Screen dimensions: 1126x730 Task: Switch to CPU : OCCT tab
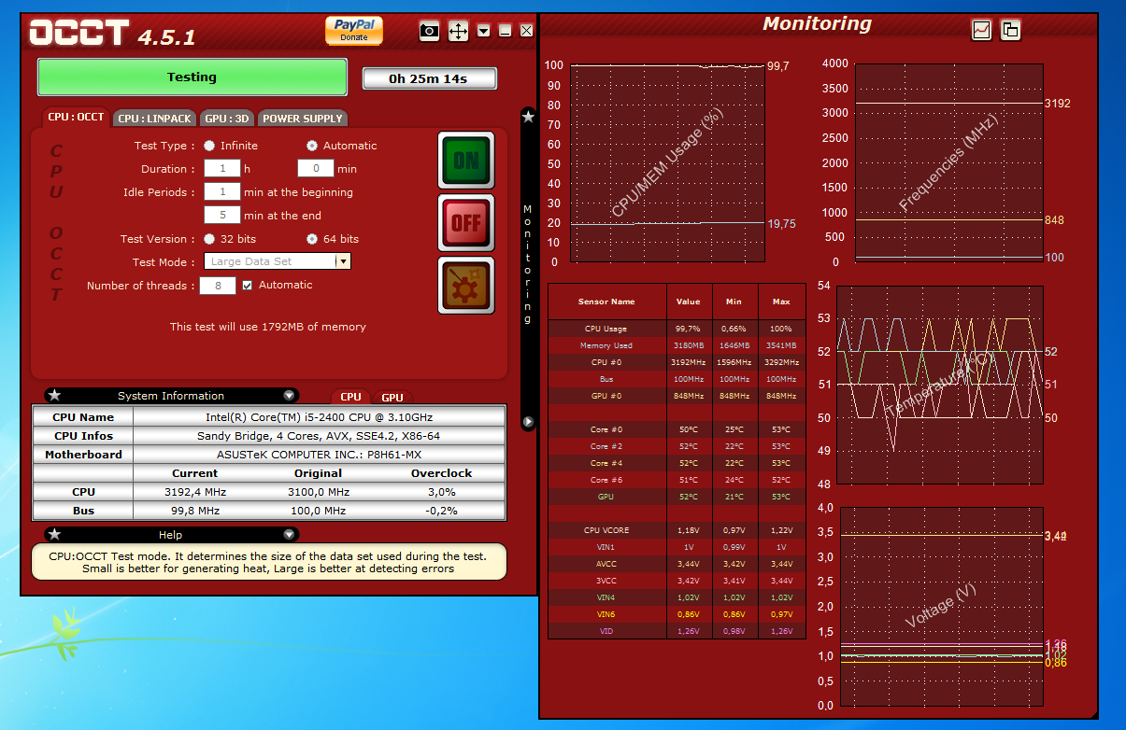coord(77,118)
